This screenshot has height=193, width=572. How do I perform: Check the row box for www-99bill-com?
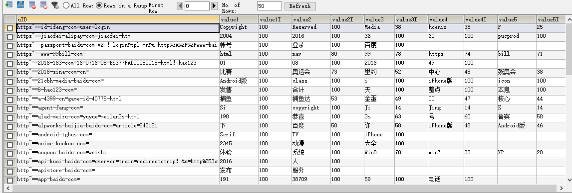coord(10,55)
